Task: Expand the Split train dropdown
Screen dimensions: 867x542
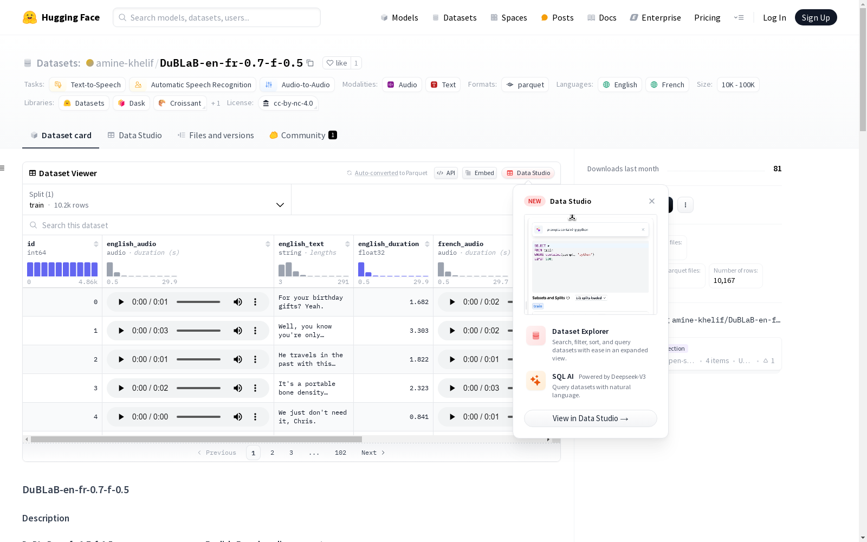Action: (x=157, y=199)
